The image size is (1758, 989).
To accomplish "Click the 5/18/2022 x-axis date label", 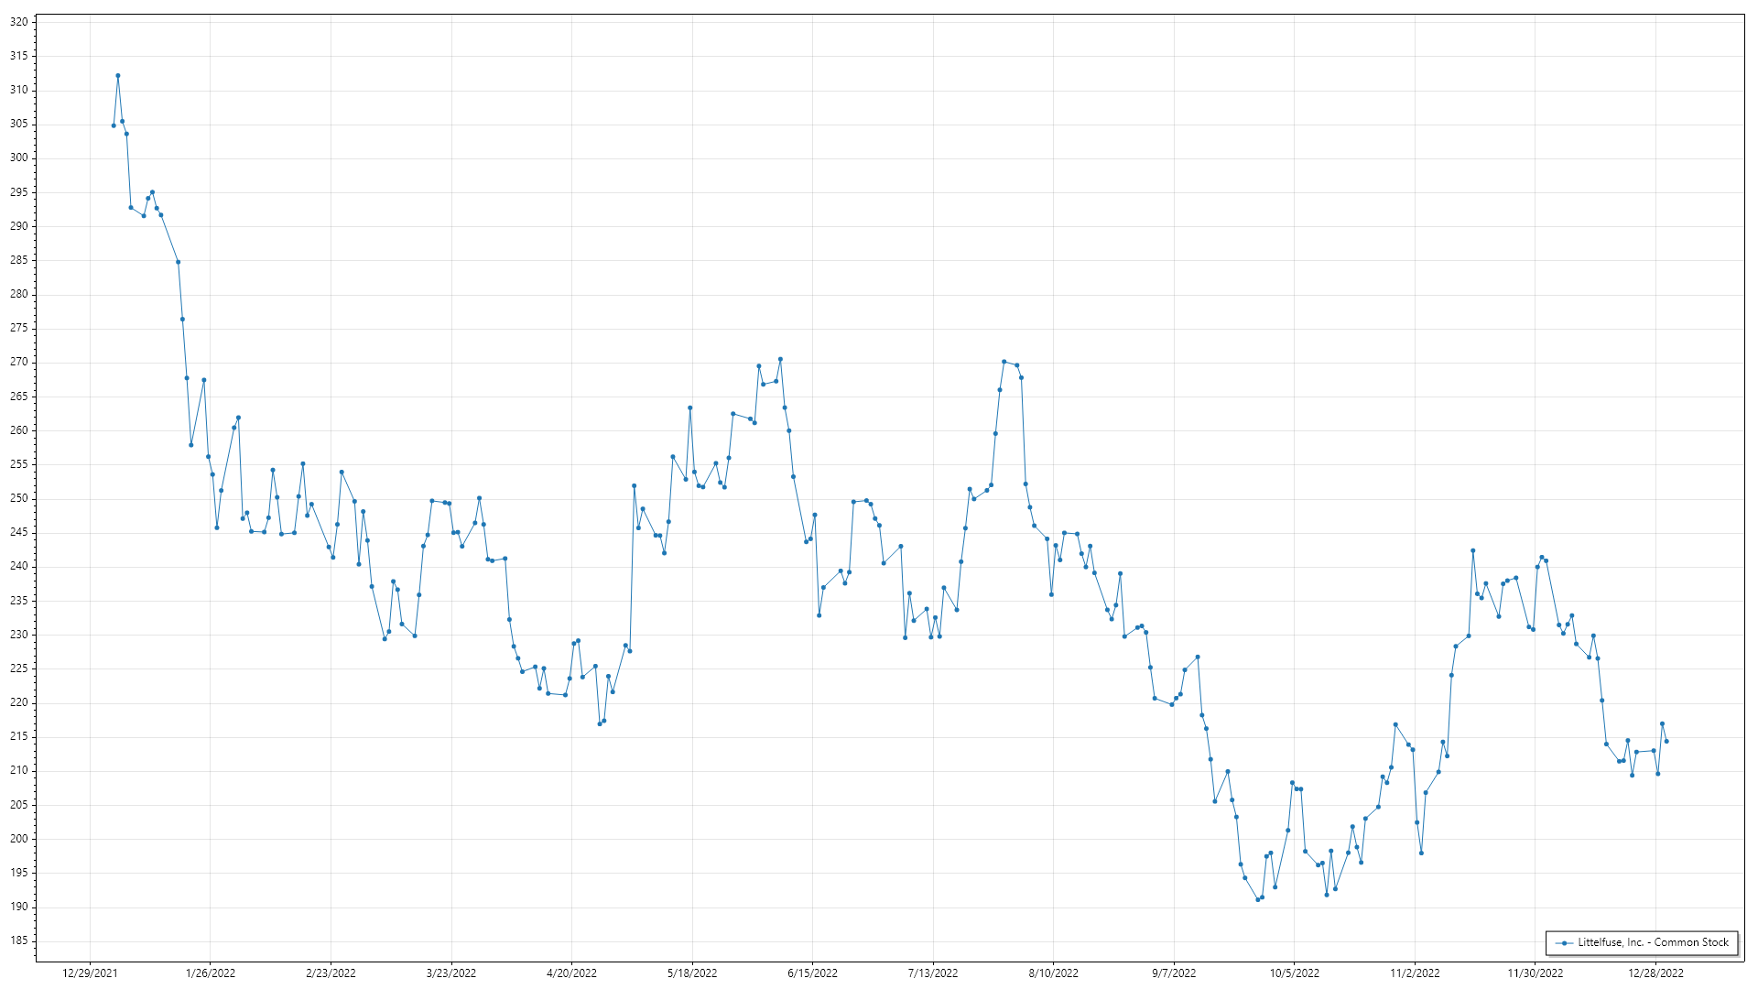I will [x=692, y=973].
